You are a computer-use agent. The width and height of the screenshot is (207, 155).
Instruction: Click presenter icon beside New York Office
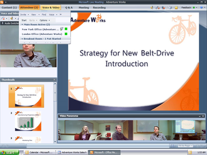click(x=62, y=29)
